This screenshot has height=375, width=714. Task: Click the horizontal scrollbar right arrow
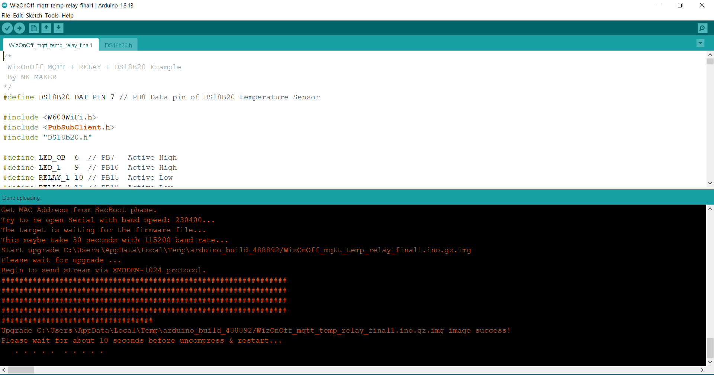[x=702, y=370]
